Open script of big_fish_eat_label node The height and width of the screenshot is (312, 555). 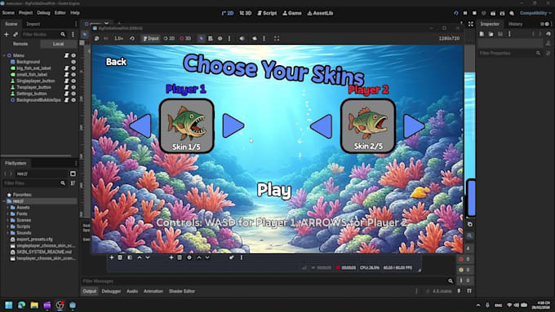pyautogui.click(x=67, y=68)
